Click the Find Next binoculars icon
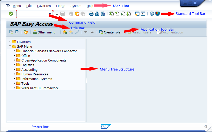 point(103,14)
